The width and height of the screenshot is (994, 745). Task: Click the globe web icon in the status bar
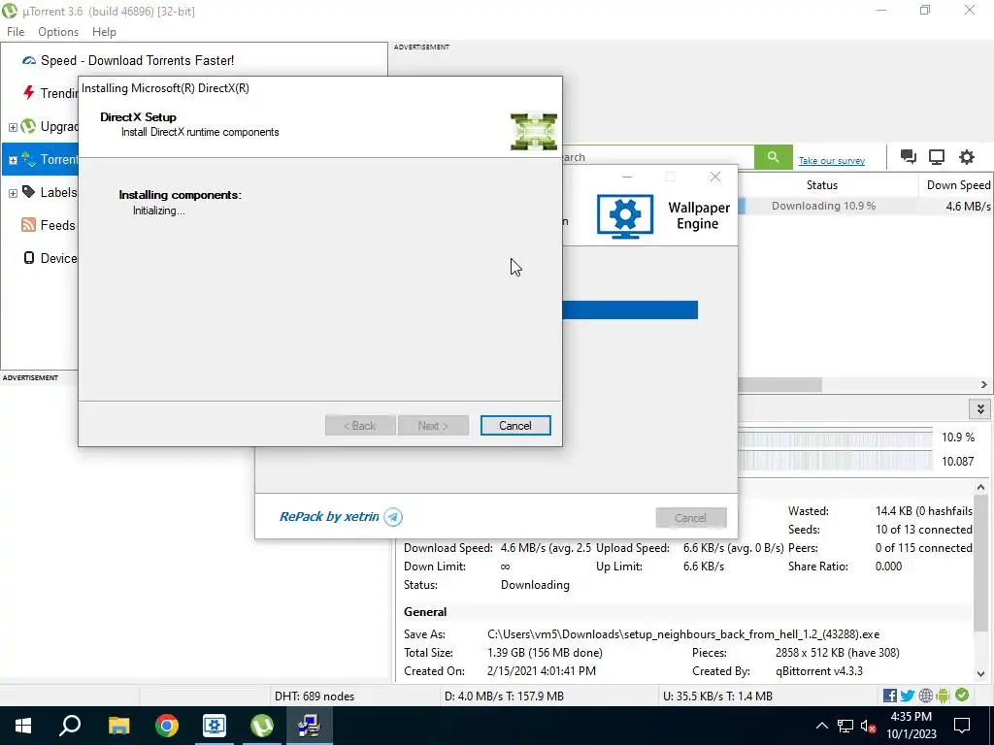pyautogui.click(x=925, y=696)
